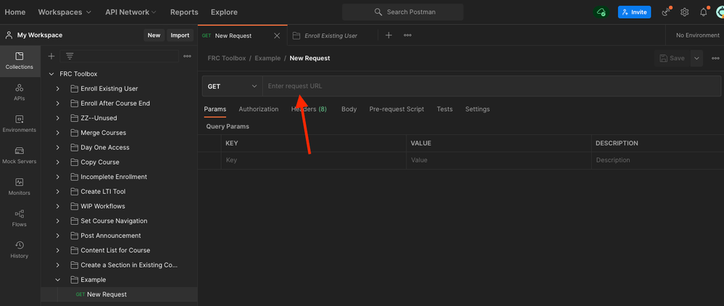Click the Invite button
724x306 pixels.
pyautogui.click(x=634, y=12)
